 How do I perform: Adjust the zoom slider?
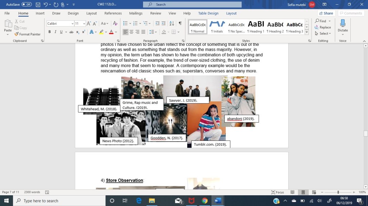338,192
